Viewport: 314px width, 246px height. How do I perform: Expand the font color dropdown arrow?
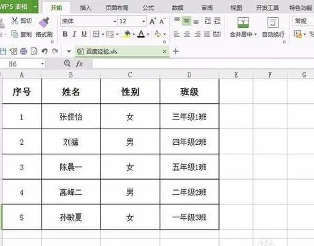(x=148, y=34)
